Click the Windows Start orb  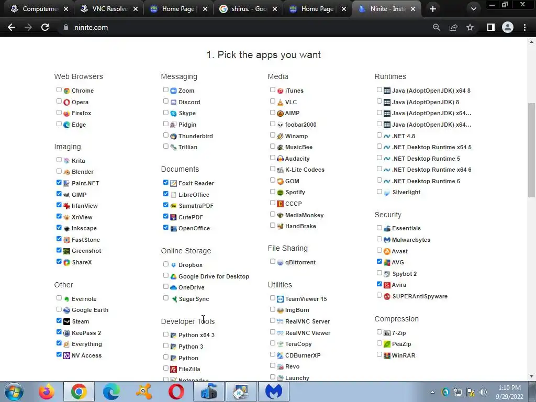pos(14,392)
